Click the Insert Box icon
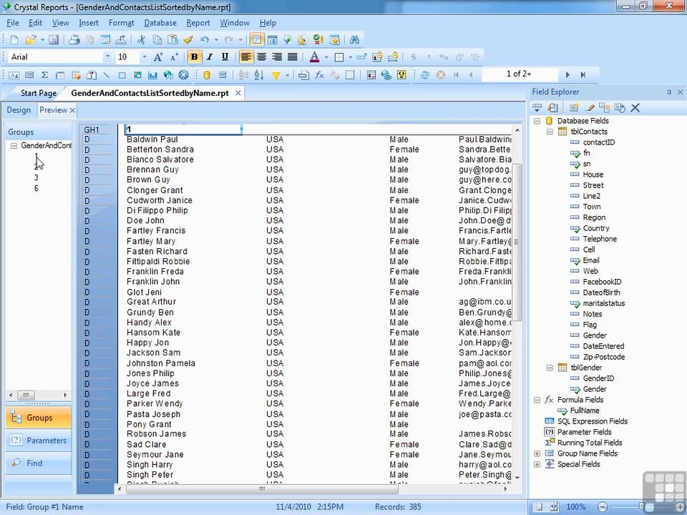Screen dimensions: 687x515 pos(122,75)
